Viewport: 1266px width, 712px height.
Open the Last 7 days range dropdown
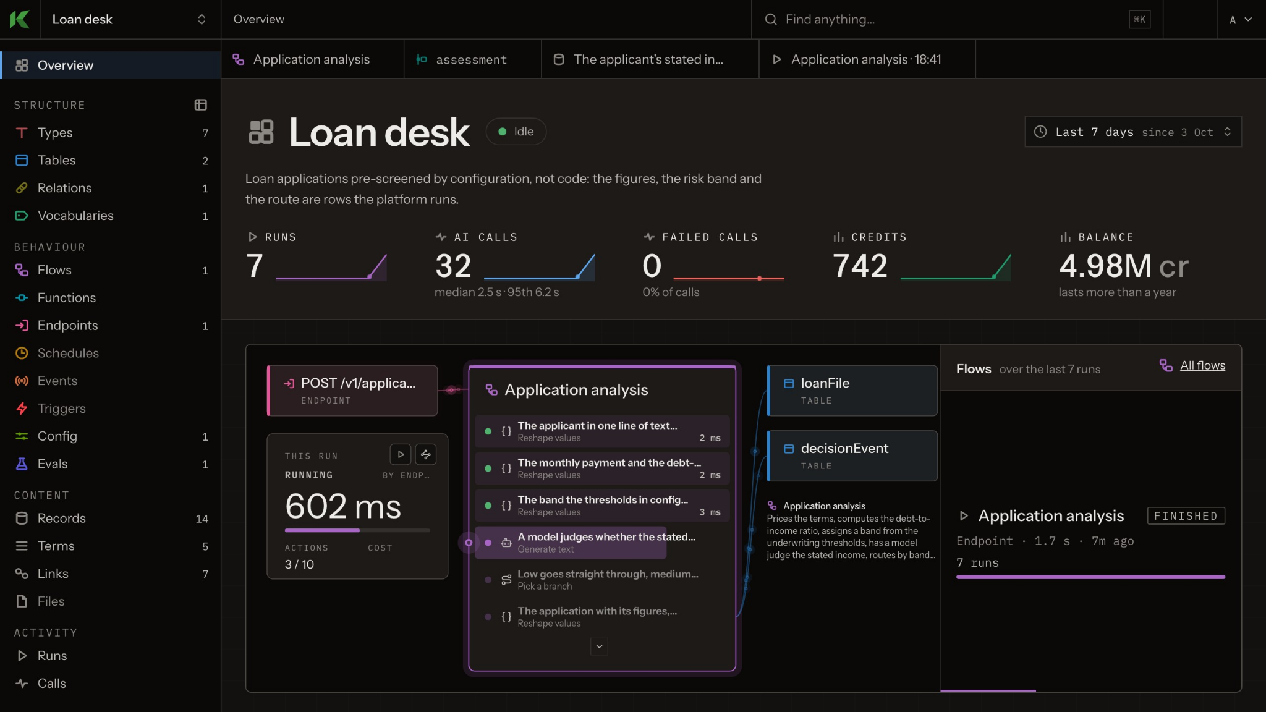(1133, 132)
